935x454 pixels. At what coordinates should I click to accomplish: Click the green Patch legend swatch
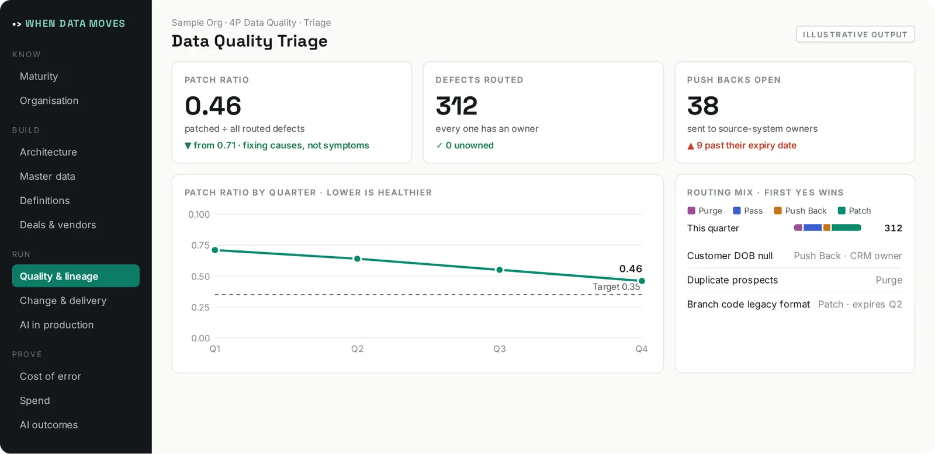pos(841,211)
